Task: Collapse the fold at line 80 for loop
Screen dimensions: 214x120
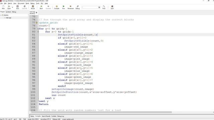Action: (x=38, y=32)
